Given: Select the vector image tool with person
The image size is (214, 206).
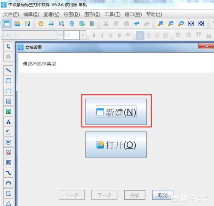Looking at the screenshot, I should [x=9, y=101].
